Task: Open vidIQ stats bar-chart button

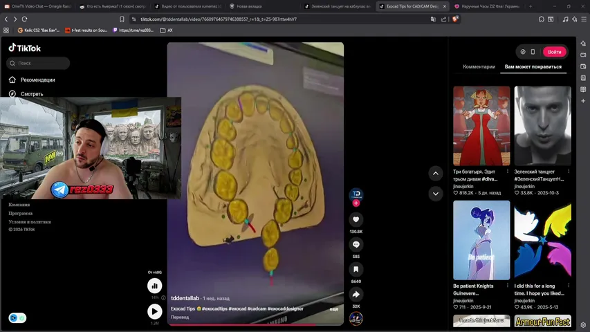Action: (x=155, y=286)
